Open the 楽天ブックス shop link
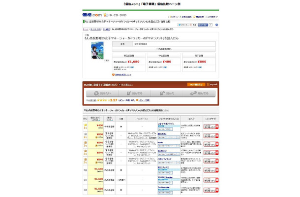Image resolution: width=300 pixels, height=197 pixels. [x=163, y=167]
